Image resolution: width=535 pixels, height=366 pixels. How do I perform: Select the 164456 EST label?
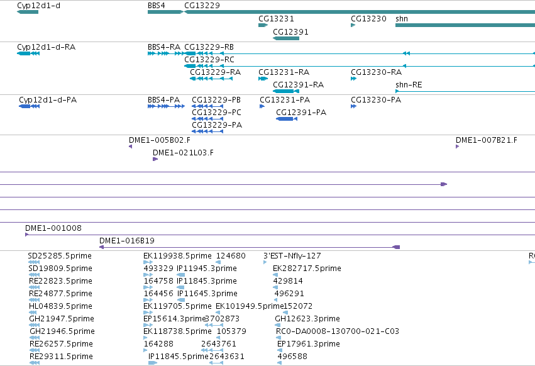tap(158, 294)
